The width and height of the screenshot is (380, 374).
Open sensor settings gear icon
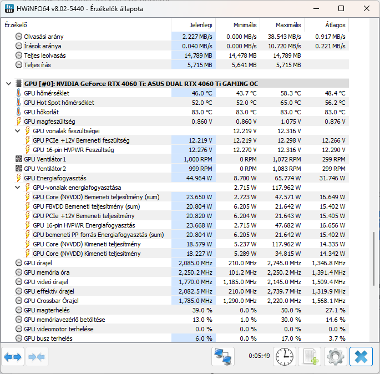pos(336,357)
